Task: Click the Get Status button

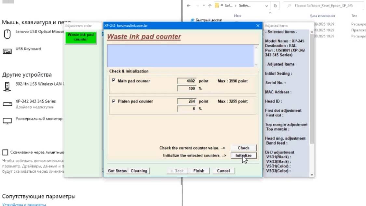Action: point(117,171)
